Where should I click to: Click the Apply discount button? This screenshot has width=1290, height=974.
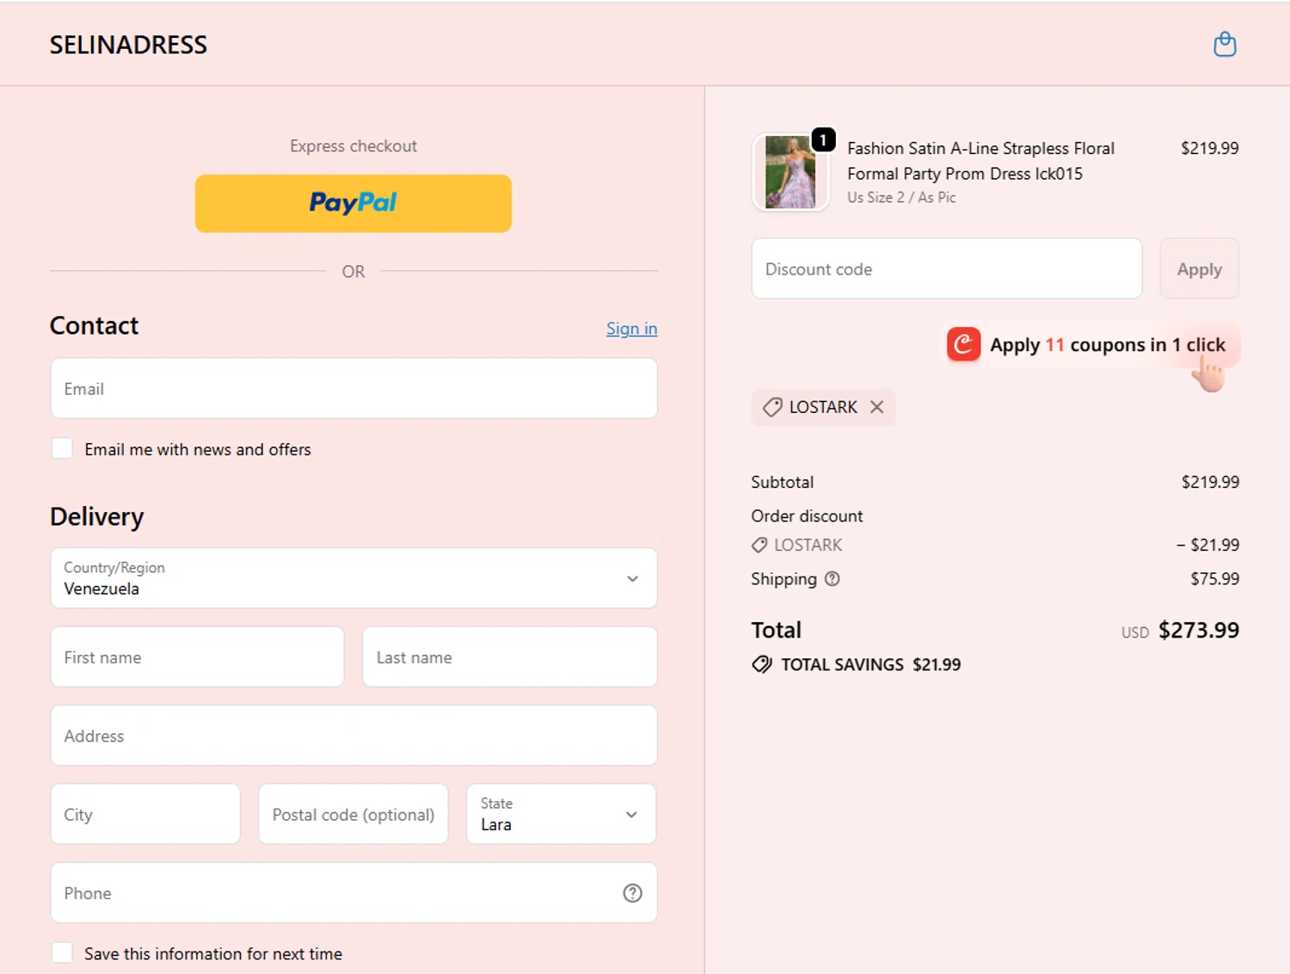(x=1199, y=269)
